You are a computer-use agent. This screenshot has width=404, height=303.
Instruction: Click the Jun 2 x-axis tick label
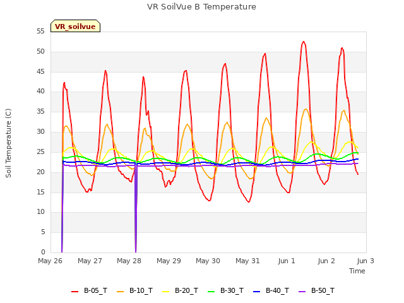326,261
